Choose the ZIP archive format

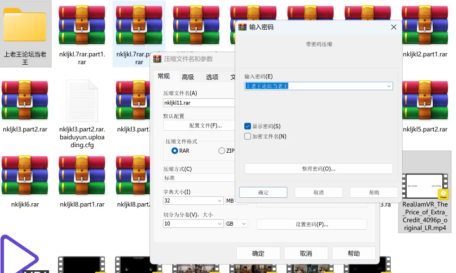click(222, 150)
